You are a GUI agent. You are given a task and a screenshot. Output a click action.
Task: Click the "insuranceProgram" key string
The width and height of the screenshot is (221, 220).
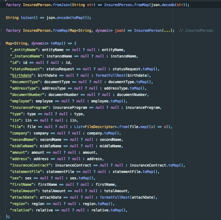pos(29,108)
